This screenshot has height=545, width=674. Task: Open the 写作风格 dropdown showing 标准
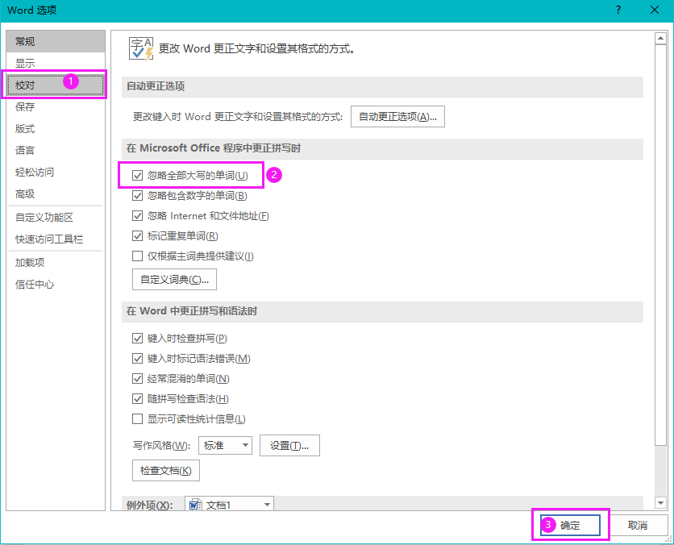click(x=225, y=445)
